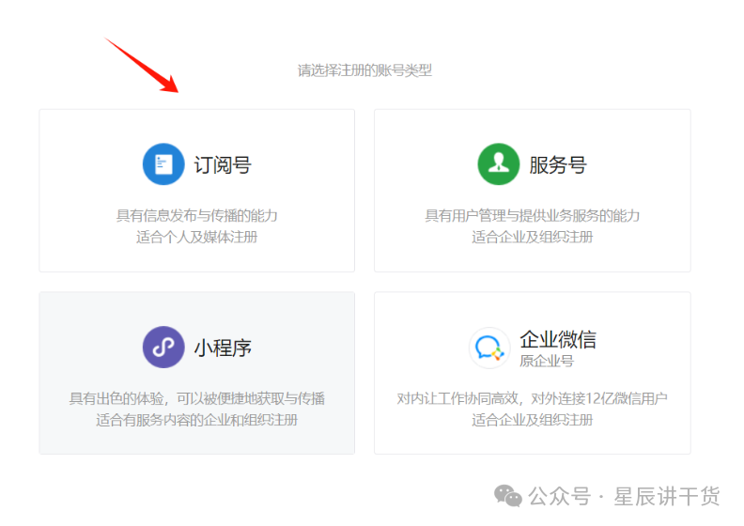Click 适合企业及组织注册 under 企业微信
The image size is (744, 526).
532,420
